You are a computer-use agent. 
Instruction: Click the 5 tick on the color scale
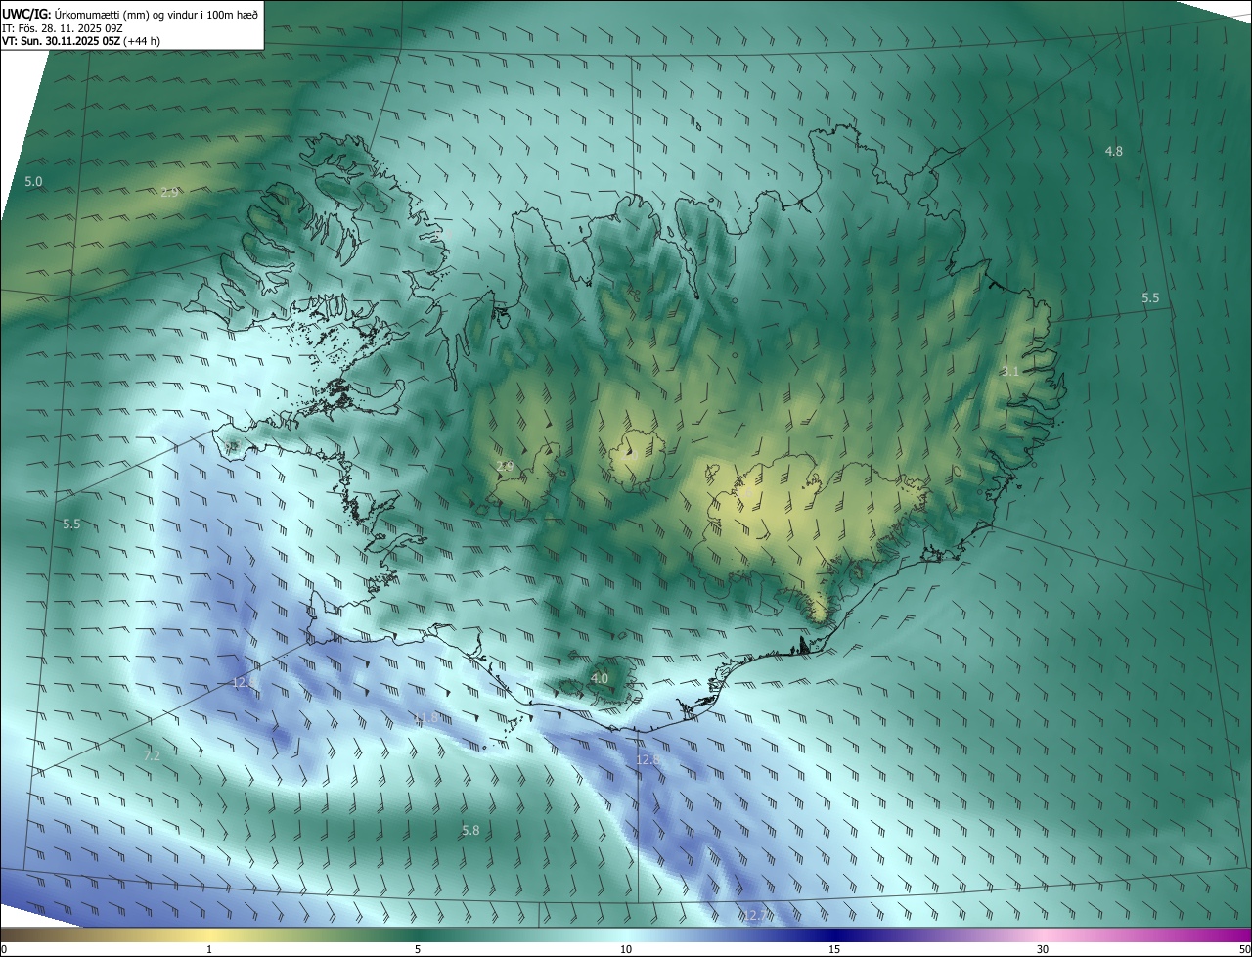click(x=418, y=950)
